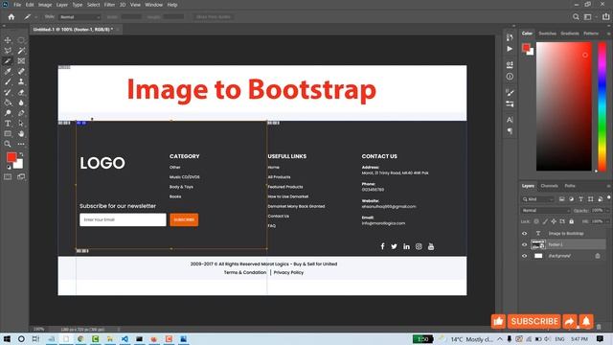The image size is (613, 345).
Task: Open the Actions panel play icon
Action: pyautogui.click(x=510, y=49)
